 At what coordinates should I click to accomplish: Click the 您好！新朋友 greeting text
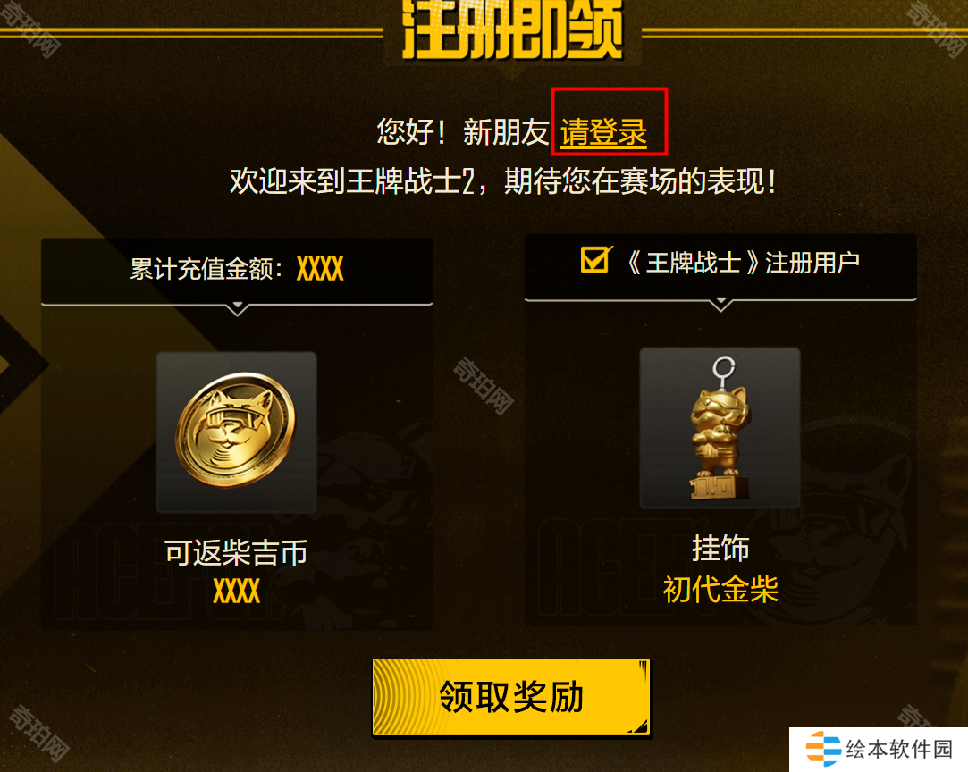(463, 132)
